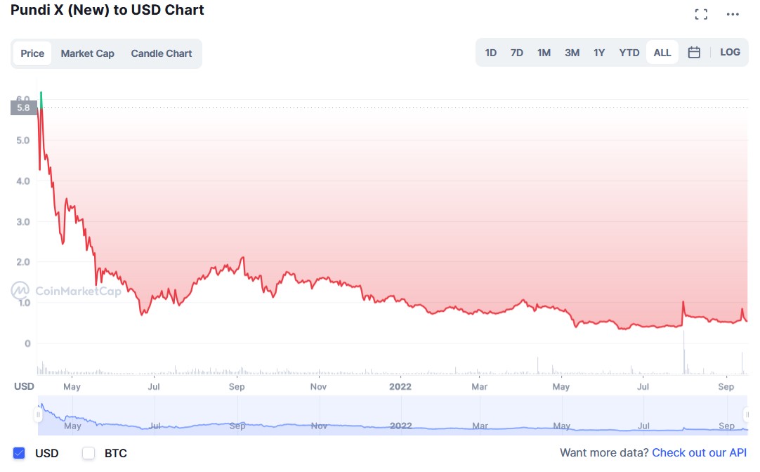Toggle LOG scale on the chart
This screenshot has width=760, height=472.
(x=730, y=52)
